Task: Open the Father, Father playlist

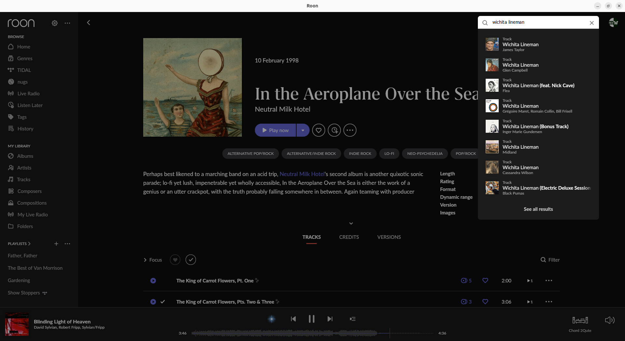Action: pyautogui.click(x=22, y=255)
